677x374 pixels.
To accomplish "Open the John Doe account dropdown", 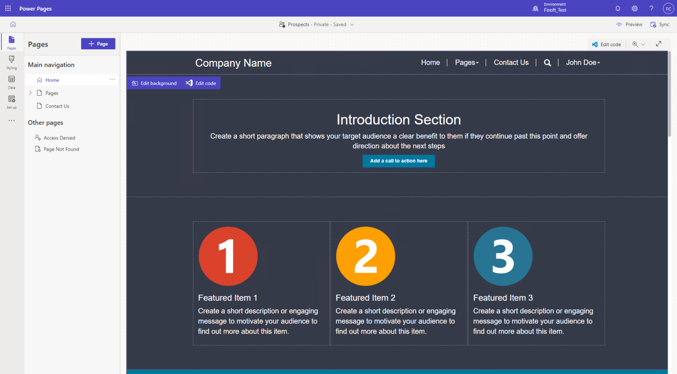I will pyautogui.click(x=583, y=62).
